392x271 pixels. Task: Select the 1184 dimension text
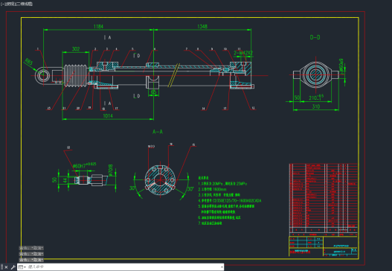click(x=98, y=26)
